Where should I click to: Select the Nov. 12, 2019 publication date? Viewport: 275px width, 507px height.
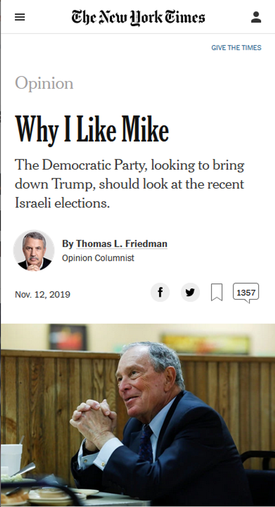pos(43,294)
